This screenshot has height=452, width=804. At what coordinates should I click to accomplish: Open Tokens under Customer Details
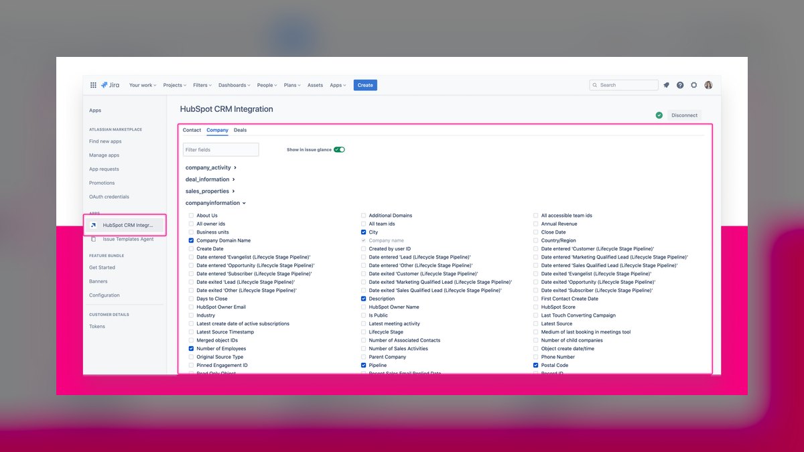[97, 327]
